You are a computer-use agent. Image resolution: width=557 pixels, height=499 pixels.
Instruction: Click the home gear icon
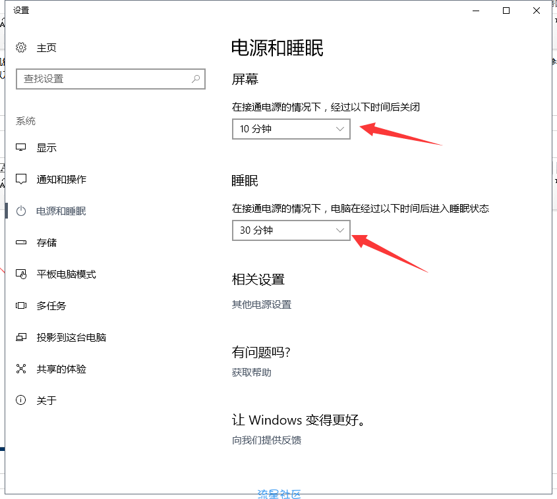(21, 47)
